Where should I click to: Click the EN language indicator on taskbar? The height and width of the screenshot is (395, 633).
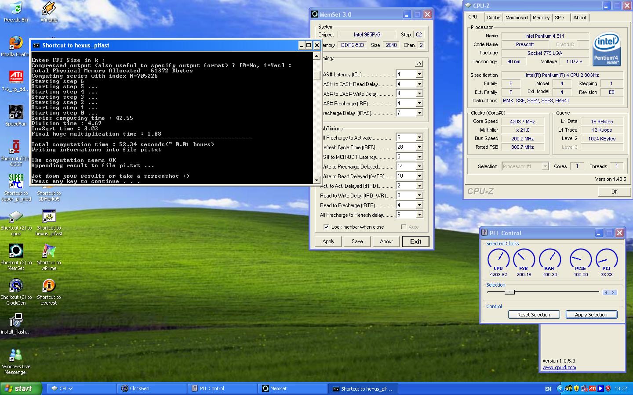(548, 389)
